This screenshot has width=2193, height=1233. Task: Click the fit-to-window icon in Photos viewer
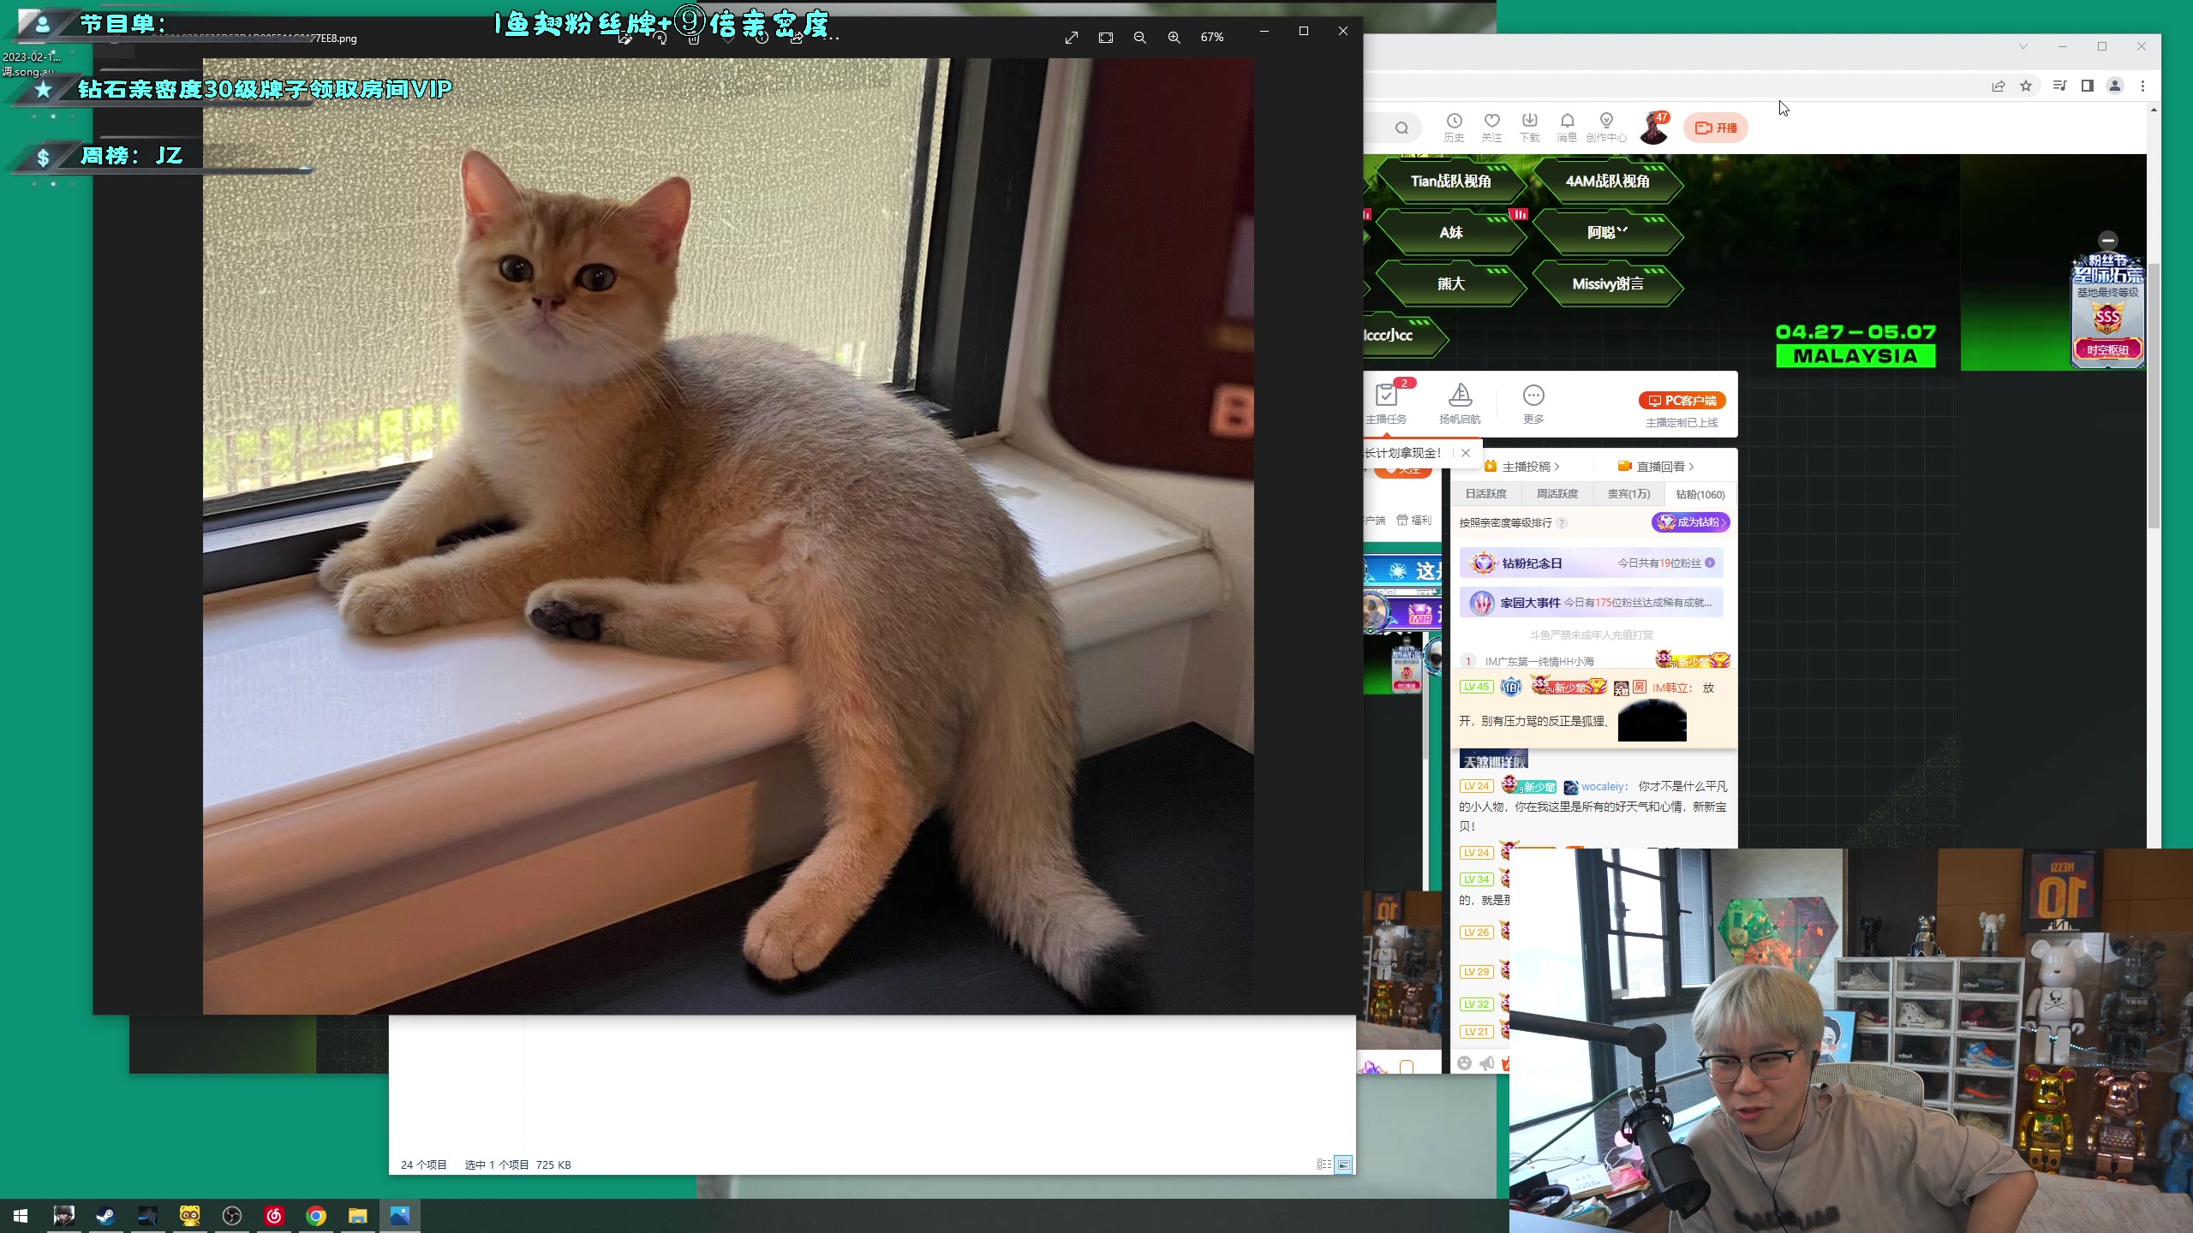(x=1106, y=38)
